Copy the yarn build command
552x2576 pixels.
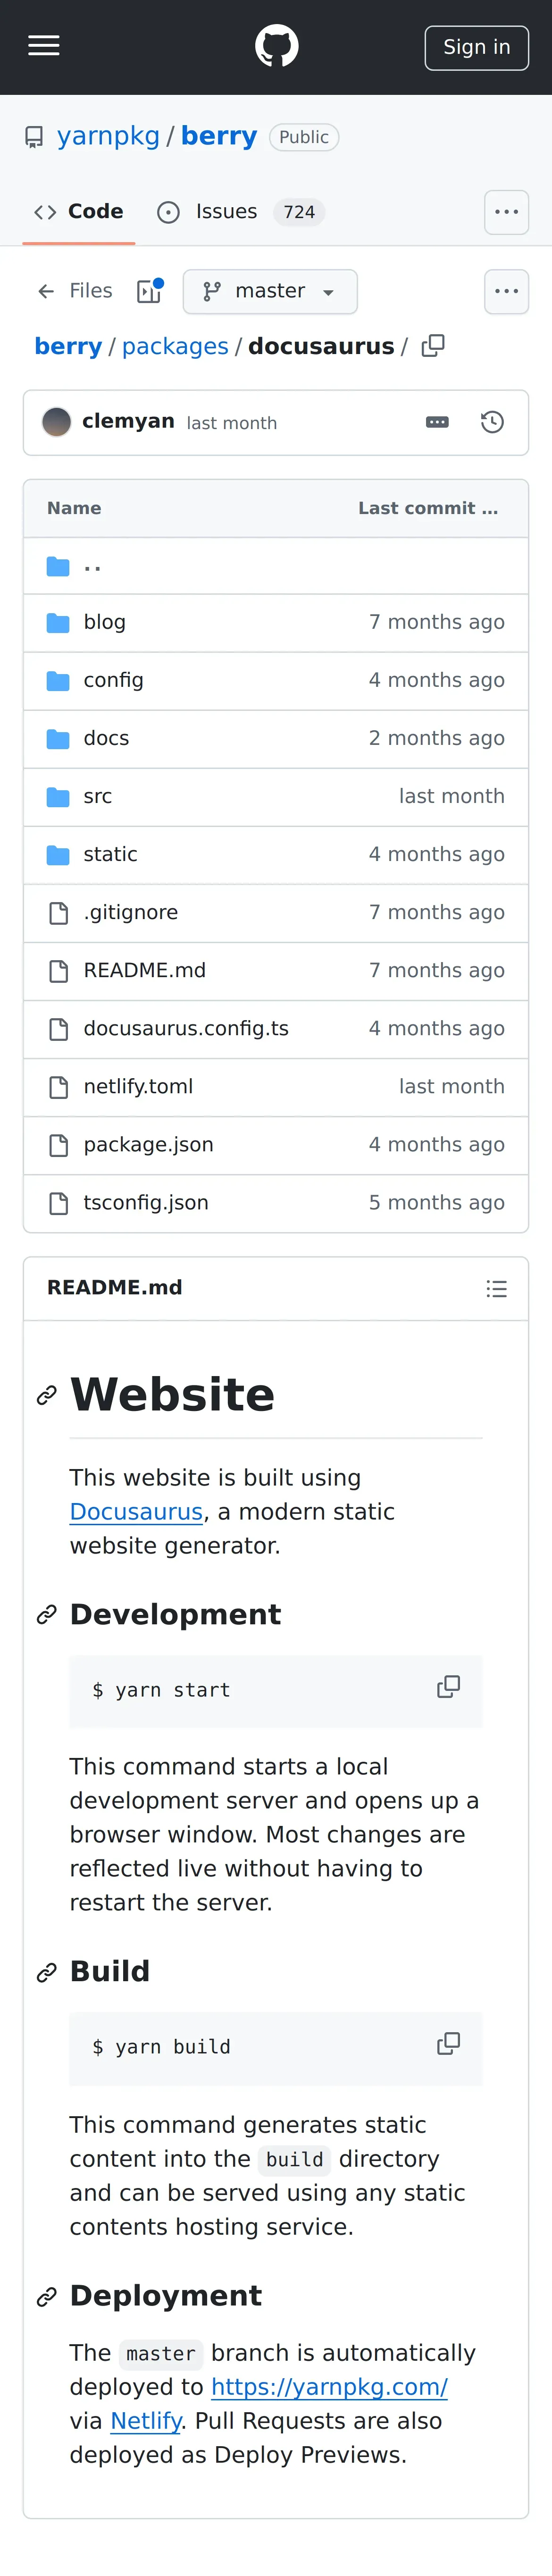tap(449, 2044)
